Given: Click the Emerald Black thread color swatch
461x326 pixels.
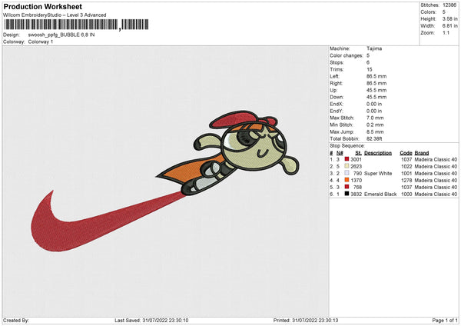Looking at the screenshot, I should click(x=347, y=194).
